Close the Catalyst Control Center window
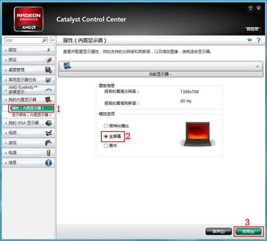This screenshot has height=241, width=267. click(x=259, y=9)
